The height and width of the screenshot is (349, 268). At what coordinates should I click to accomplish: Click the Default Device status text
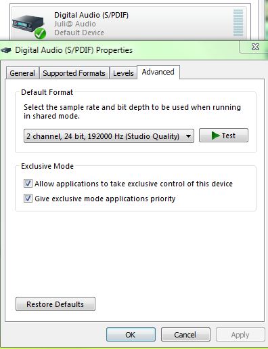(x=79, y=33)
